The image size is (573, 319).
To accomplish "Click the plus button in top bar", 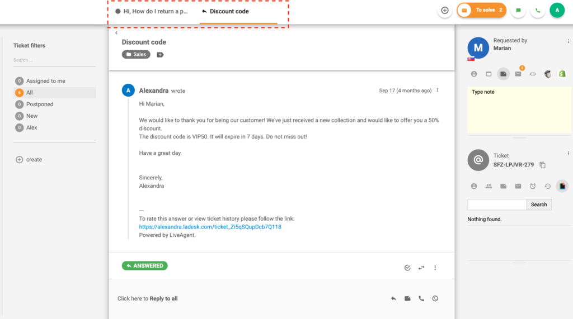I will pos(445,10).
